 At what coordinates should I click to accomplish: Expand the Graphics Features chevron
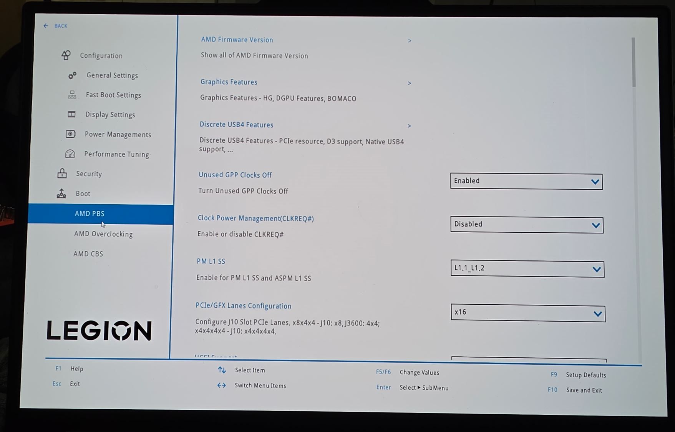click(x=410, y=83)
